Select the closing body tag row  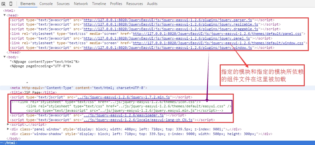tap(13, 138)
